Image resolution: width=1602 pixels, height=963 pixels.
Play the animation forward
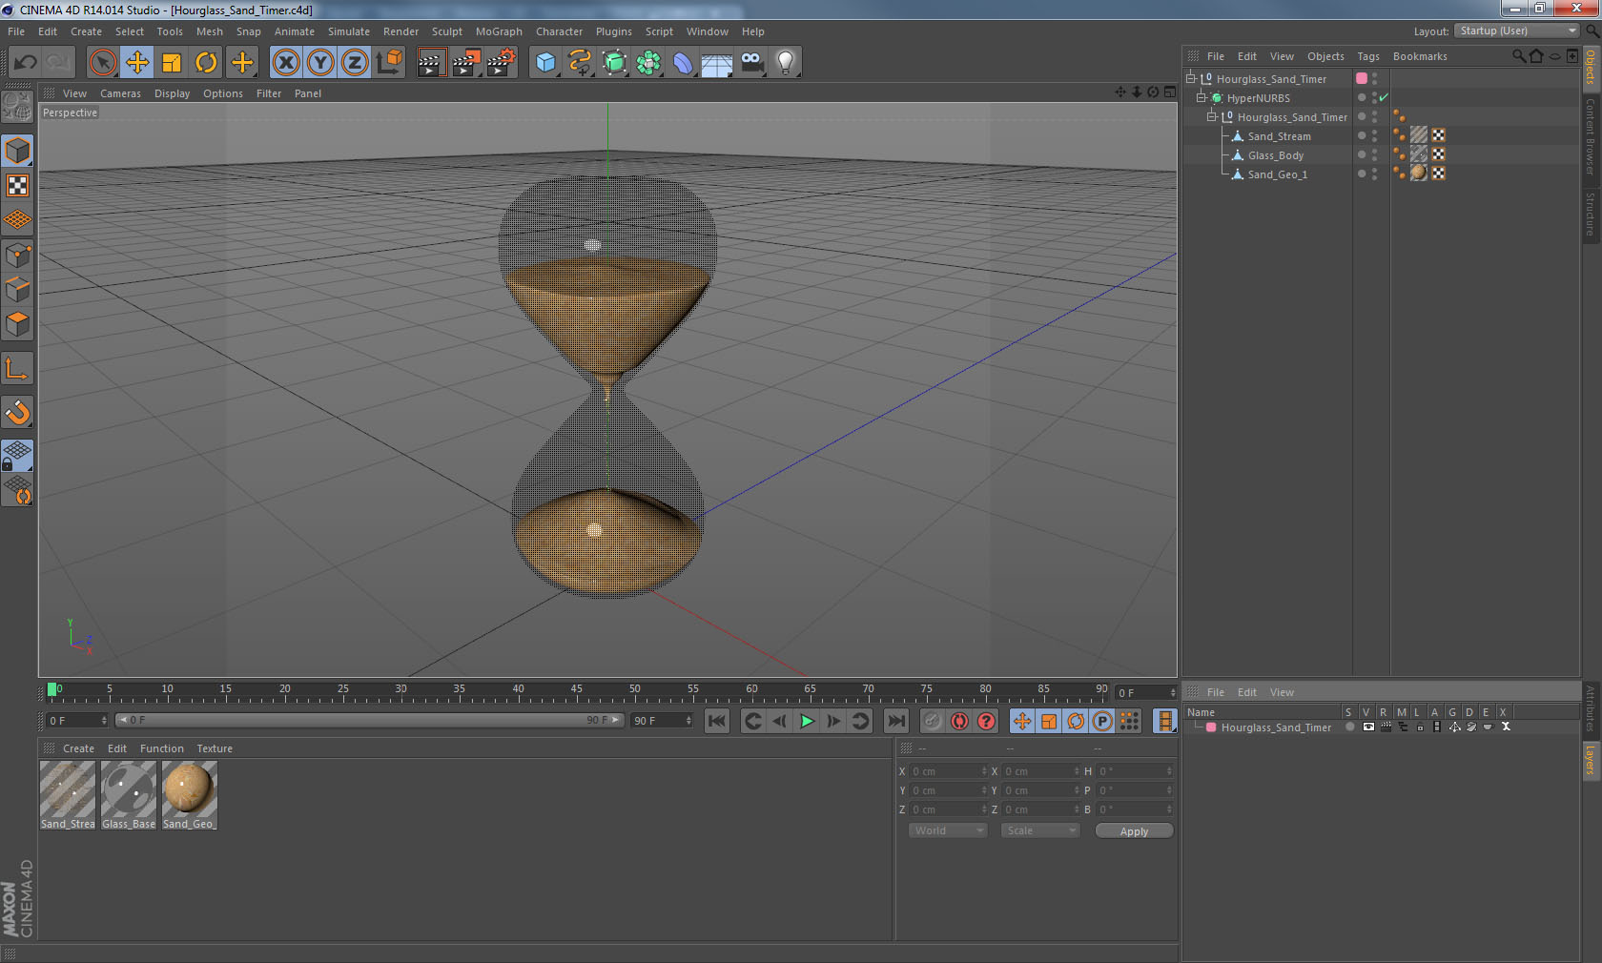(807, 721)
